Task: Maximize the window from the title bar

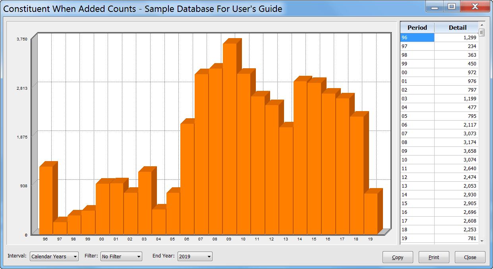Action: [452, 6]
